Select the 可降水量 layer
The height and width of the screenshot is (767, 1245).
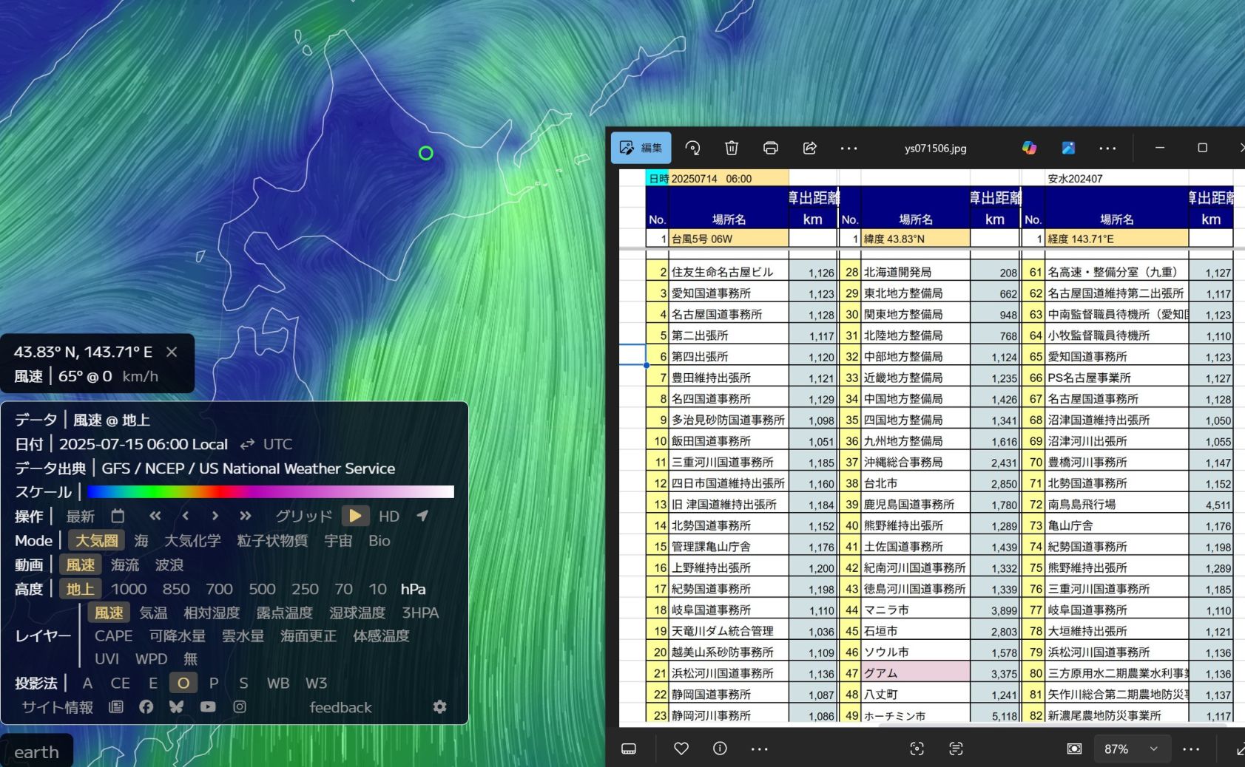coord(178,635)
